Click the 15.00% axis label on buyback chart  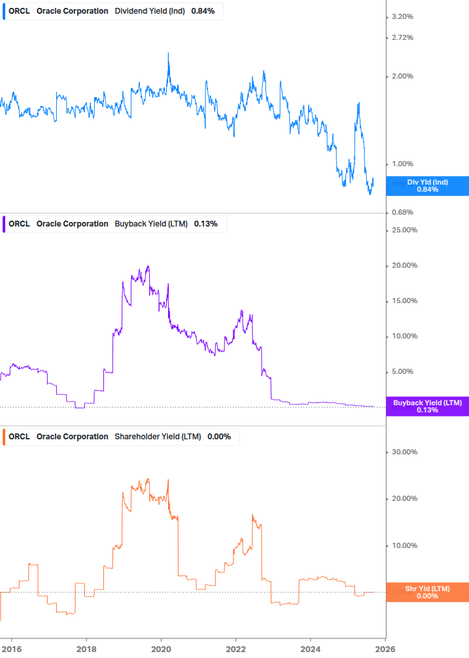pos(404,301)
